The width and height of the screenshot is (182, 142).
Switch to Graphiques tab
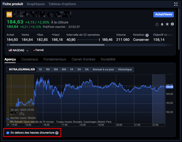point(36,4)
